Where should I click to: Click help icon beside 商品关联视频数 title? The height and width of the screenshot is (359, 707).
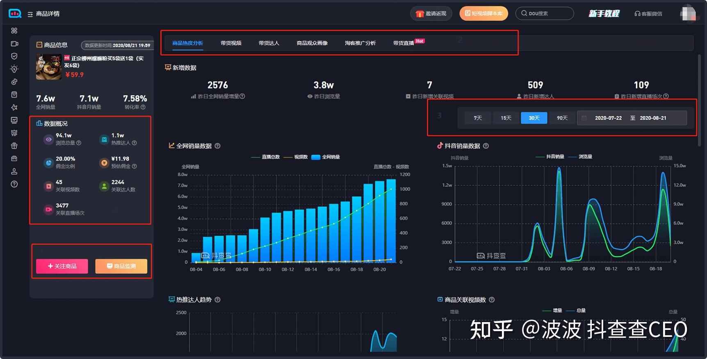click(x=492, y=300)
